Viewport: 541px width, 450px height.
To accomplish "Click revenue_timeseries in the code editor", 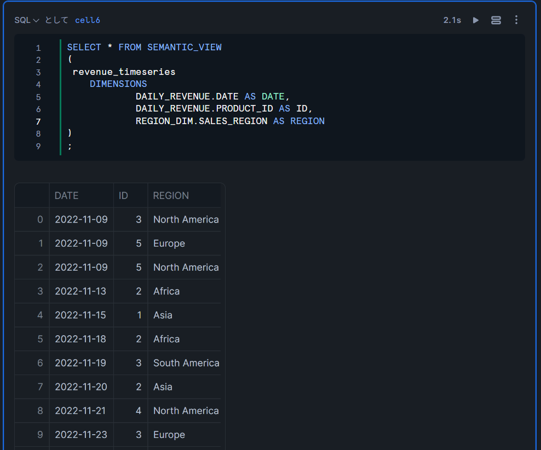I will (x=124, y=72).
